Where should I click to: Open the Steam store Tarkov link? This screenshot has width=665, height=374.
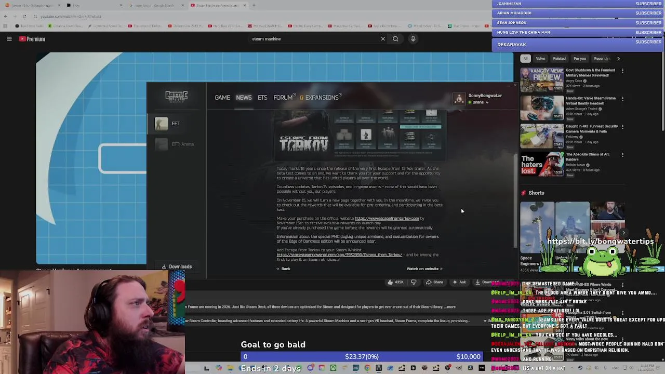pos(339,255)
